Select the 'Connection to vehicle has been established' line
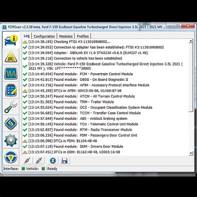Image resolution: width=197 pixels, height=197 pixels. 72,58
